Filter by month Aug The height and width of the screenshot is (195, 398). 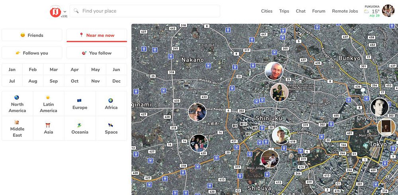point(33,81)
